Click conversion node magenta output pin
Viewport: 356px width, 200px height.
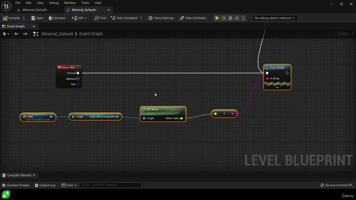pyautogui.click(x=233, y=113)
